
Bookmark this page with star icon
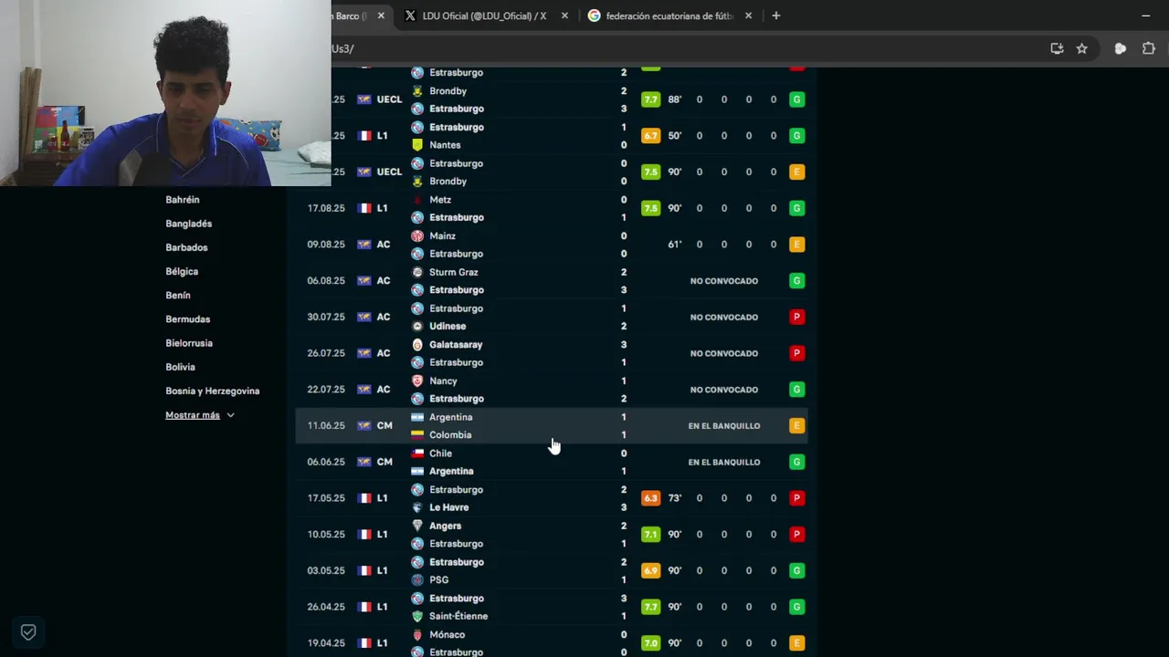(x=1081, y=48)
